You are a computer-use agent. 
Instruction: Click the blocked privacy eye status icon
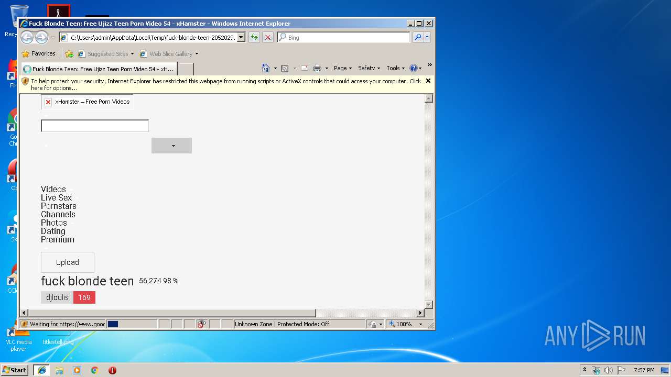(x=201, y=324)
